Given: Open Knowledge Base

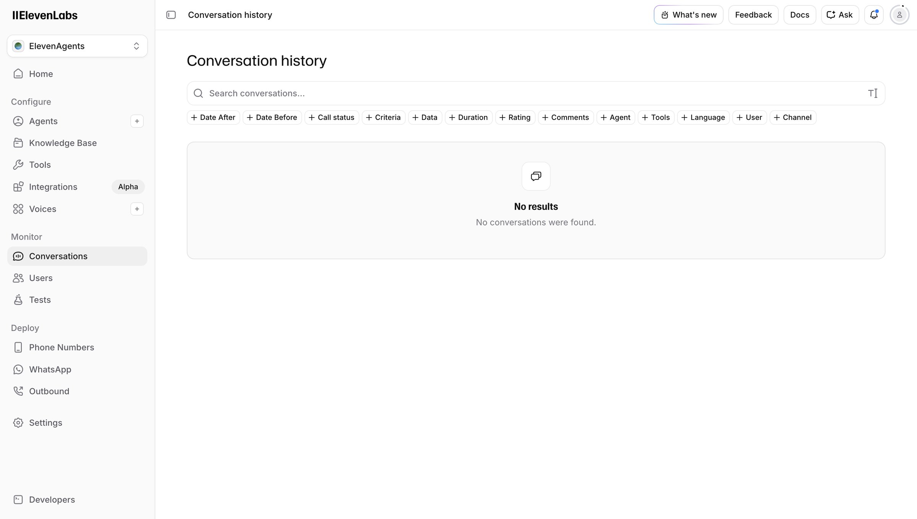Looking at the screenshot, I should click(x=77, y=143).
